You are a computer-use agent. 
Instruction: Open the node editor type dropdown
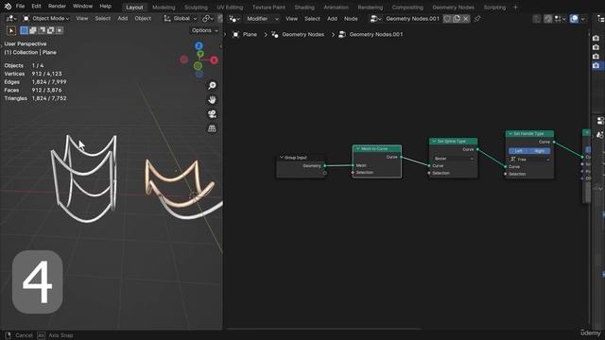point(233,19)
